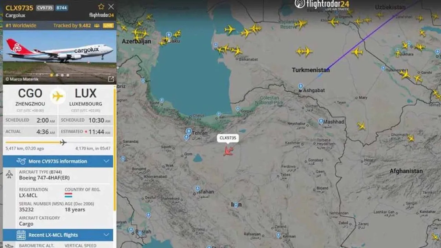
Task: Click the B744 aircraft type badge
Action: coord(62,7)
